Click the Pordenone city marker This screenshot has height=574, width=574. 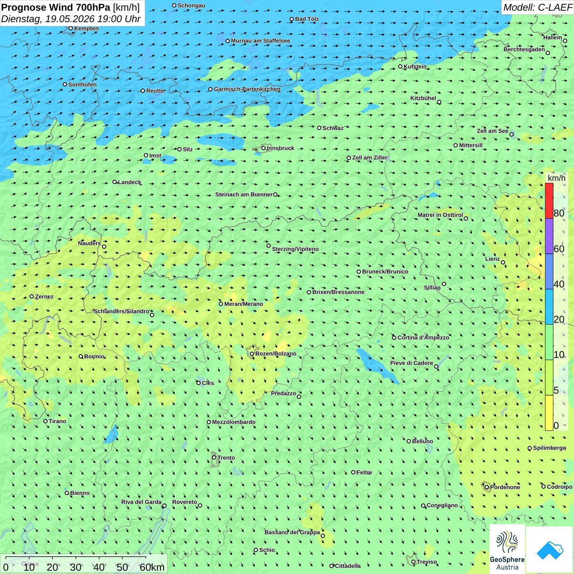(487, 487)
